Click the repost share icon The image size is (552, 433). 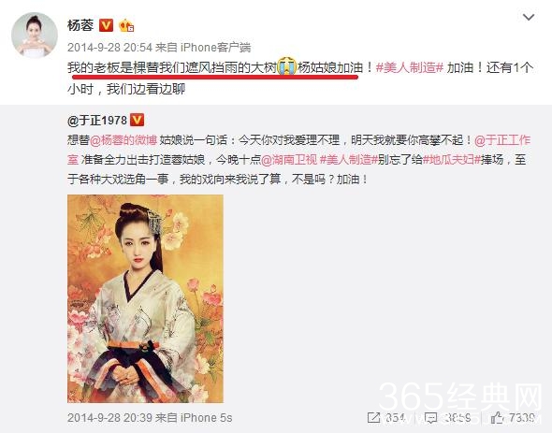[373, 418]
